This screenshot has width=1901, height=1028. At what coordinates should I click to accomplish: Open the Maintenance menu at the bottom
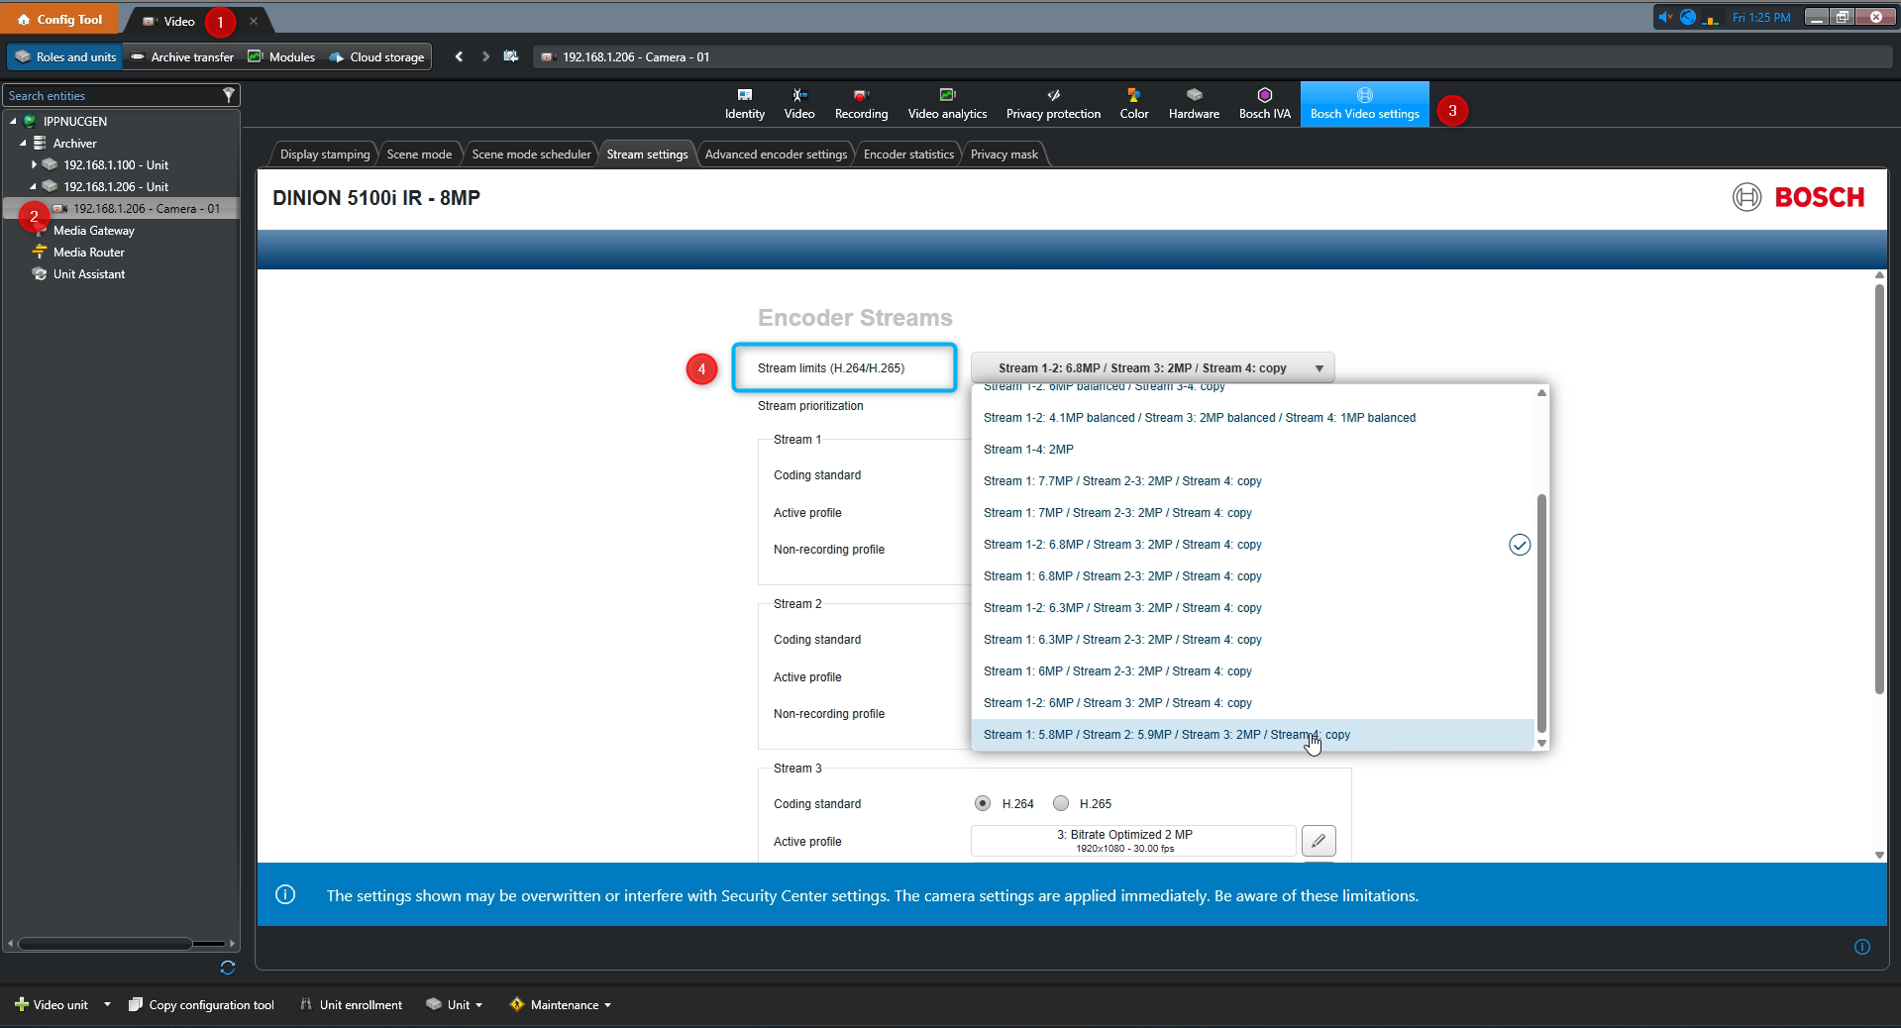click(560, 1004)
